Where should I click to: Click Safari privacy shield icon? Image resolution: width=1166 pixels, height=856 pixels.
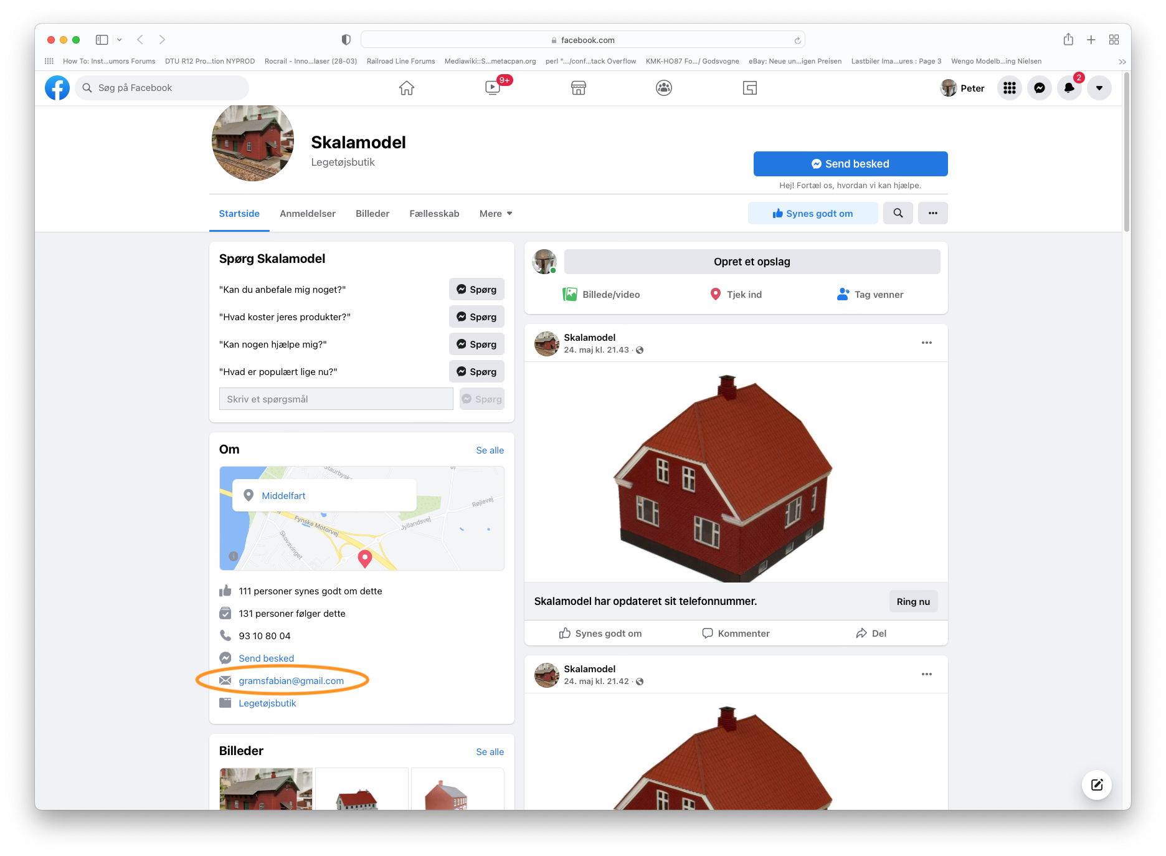[x=346, y=40]
